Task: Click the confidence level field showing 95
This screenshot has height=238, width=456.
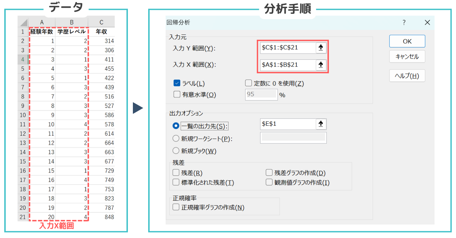Action: pos(261,94)
